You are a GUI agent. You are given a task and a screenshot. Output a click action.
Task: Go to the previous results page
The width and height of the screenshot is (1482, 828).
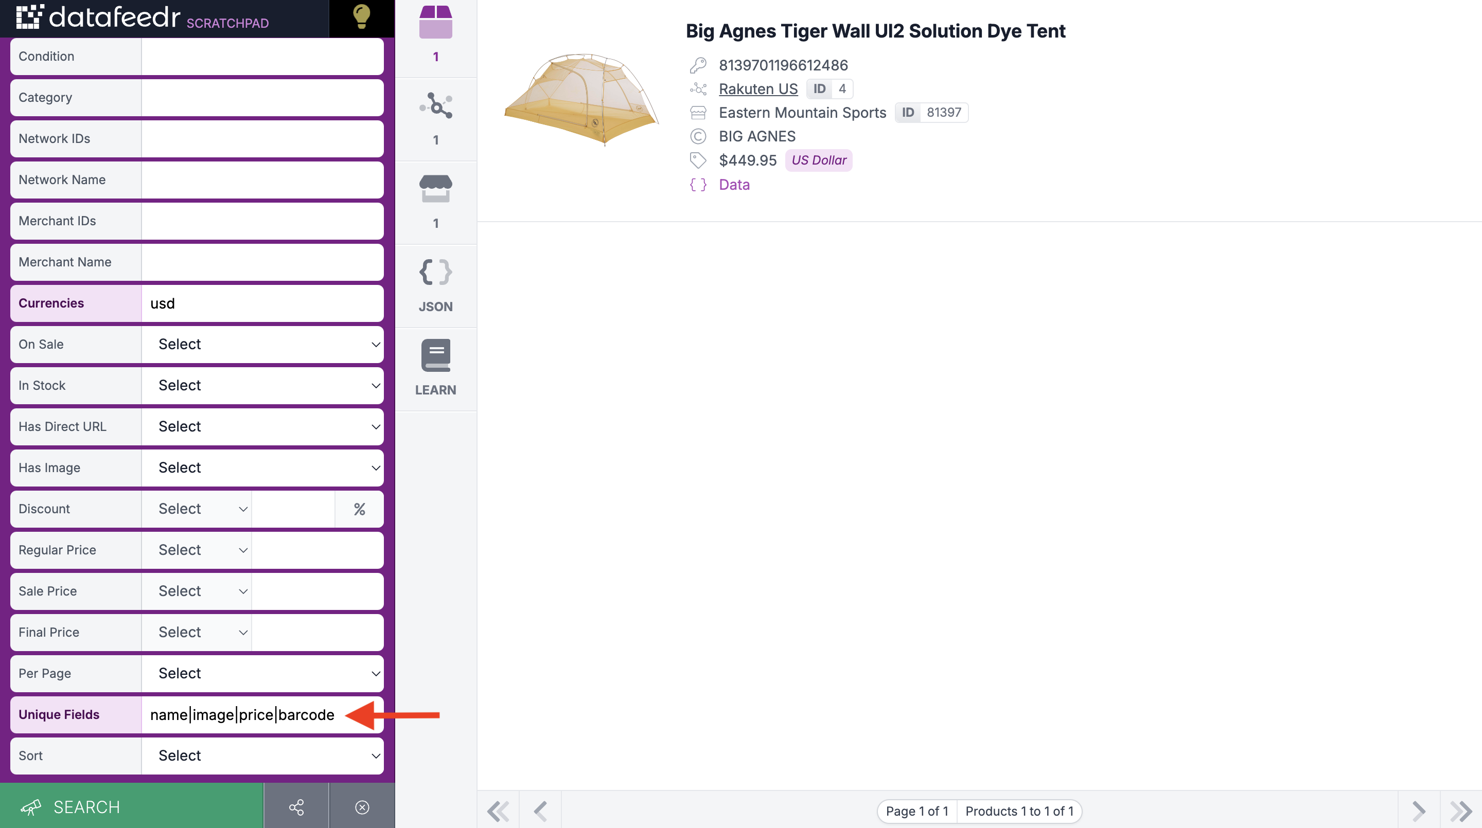point(540,811)
